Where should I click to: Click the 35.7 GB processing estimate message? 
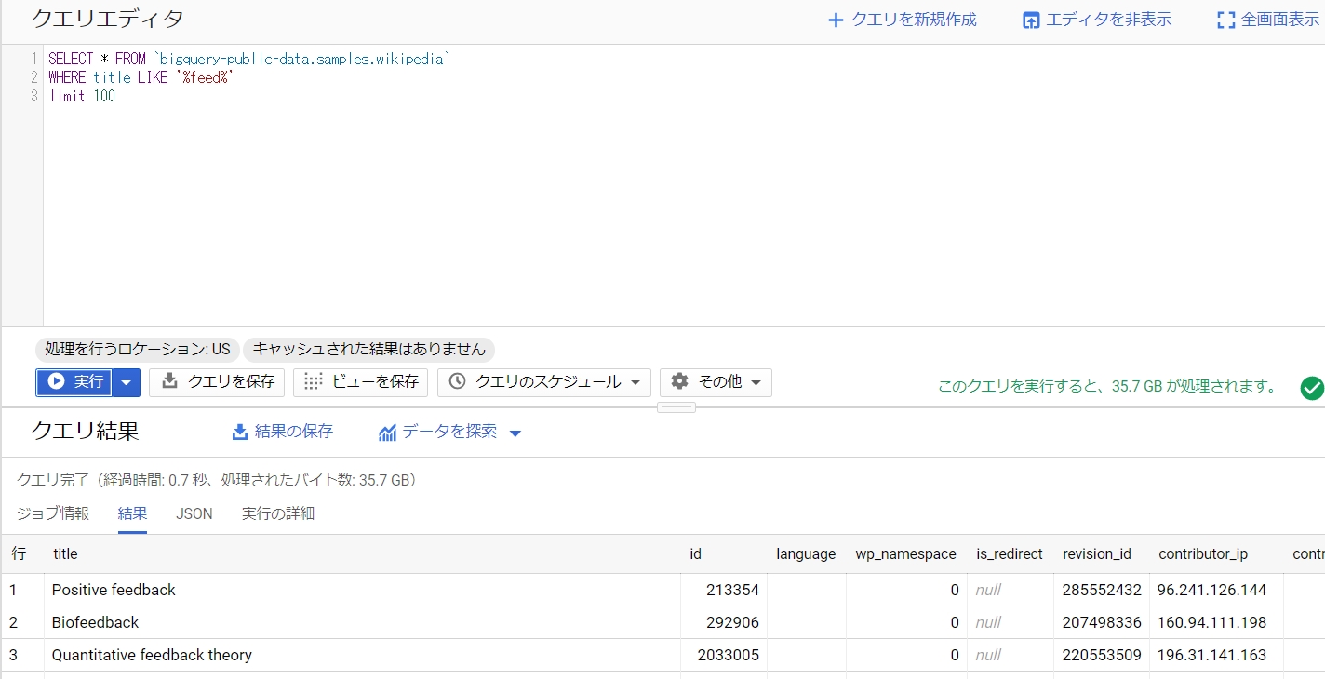point(1108,386)
